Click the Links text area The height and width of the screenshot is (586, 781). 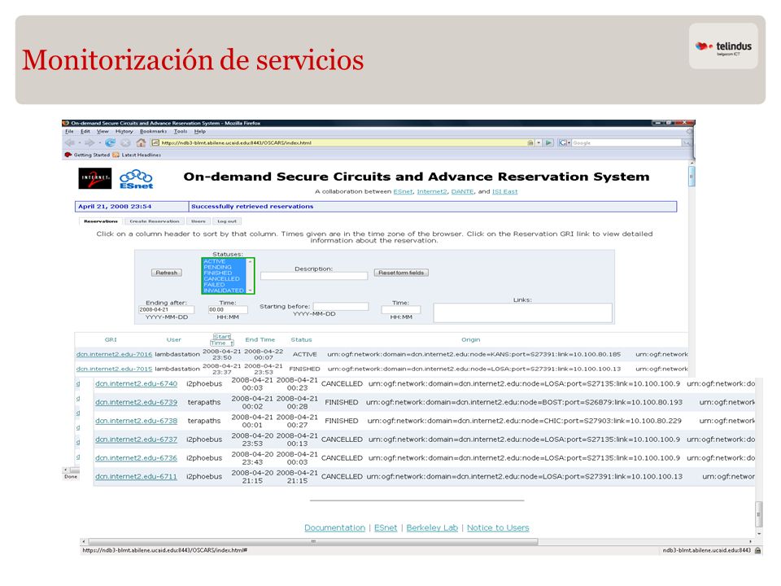(522, 313)
